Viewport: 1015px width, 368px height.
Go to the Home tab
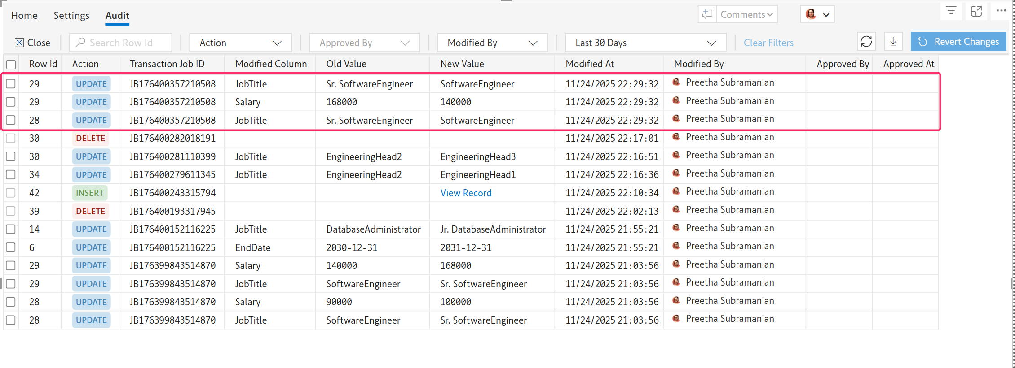click(x=24, y=15)
